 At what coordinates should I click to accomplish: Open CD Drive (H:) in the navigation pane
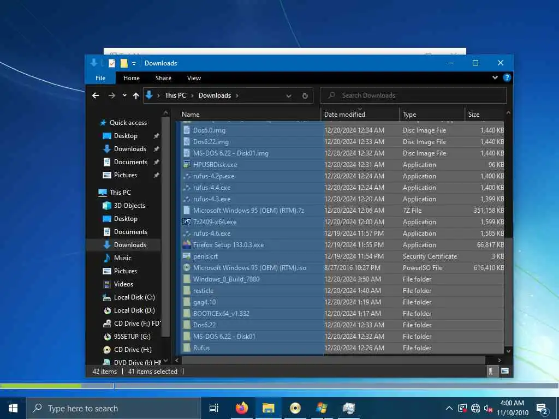(x=132, y=350)
